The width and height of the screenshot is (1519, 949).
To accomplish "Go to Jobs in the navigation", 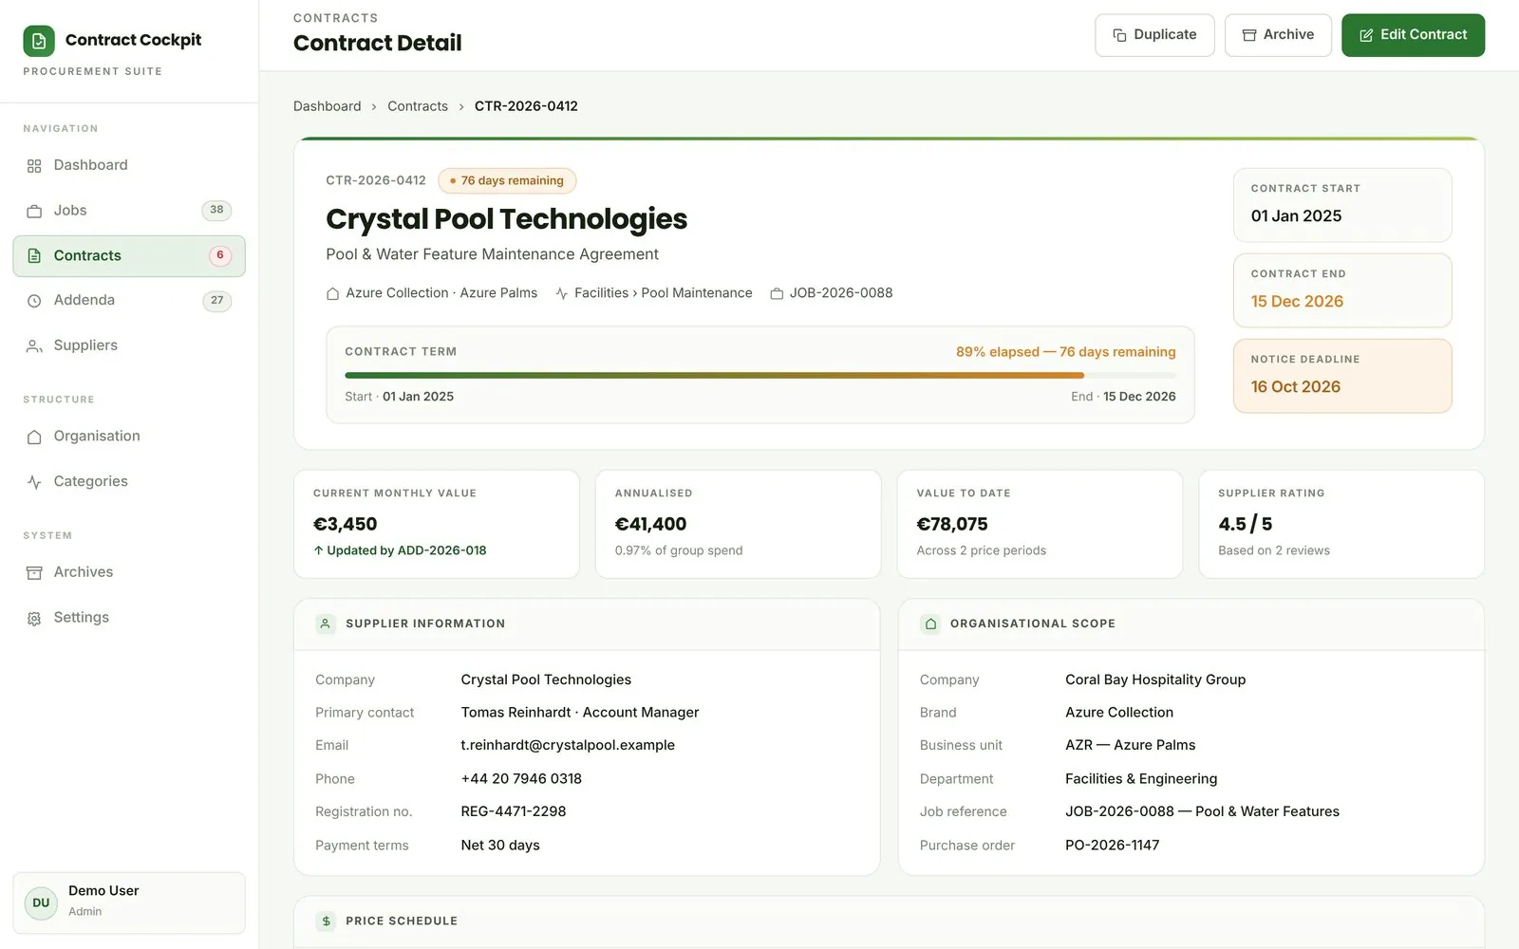I will pos(129,211).
